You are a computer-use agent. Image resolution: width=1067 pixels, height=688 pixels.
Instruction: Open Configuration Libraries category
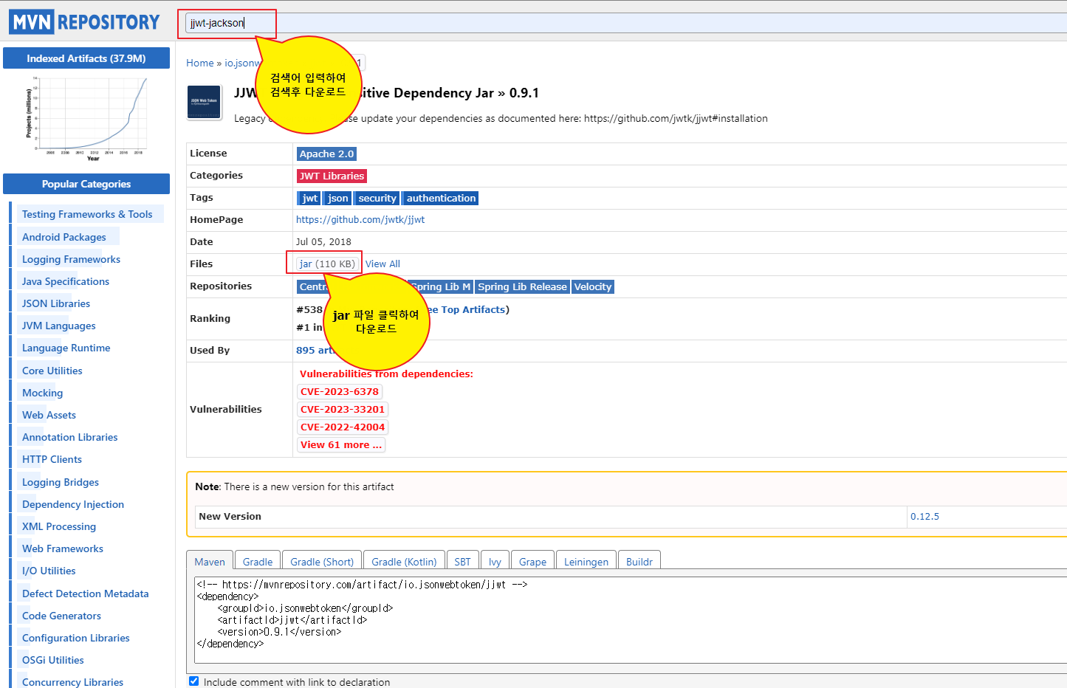pos(76,638)
